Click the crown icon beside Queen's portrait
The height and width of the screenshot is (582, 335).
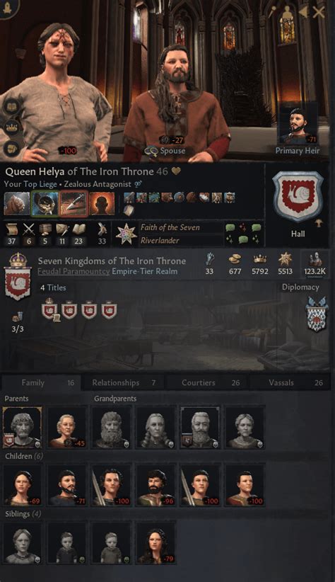(x=12, y=127)
